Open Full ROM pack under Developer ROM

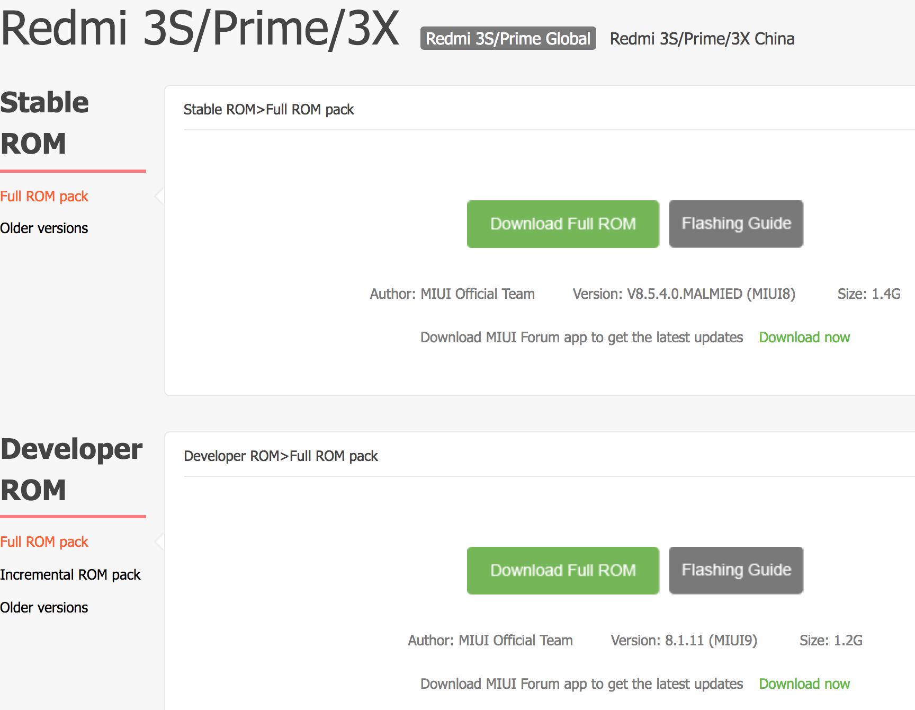coord(44,542)
